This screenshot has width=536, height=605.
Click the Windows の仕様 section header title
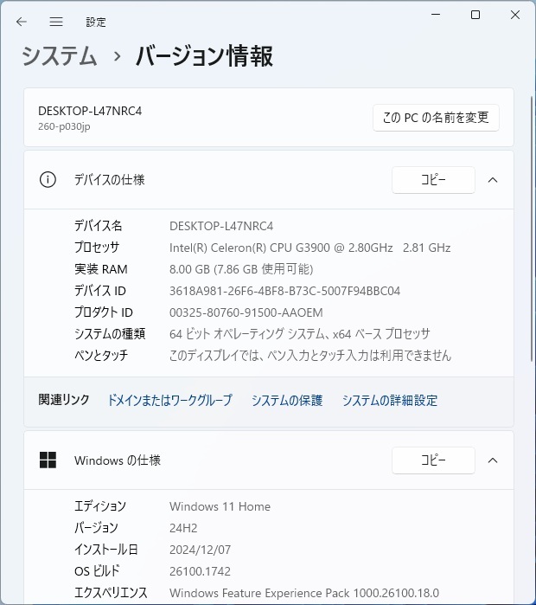118,460
